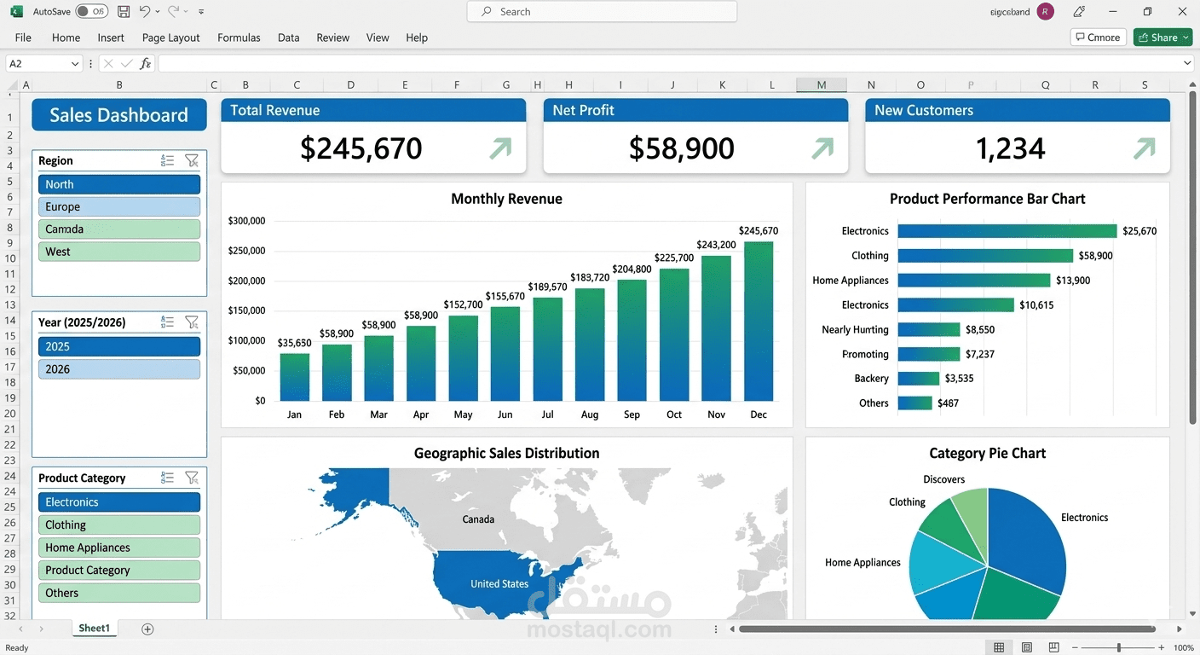Open the Insert tab
1200x655 pixels.
point(111,38)
